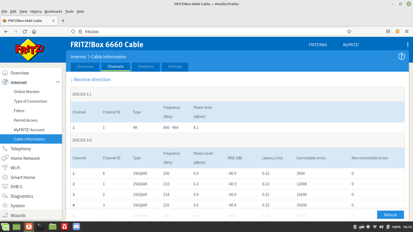Image resolution: width=413 pixels, height=232 pixels.
Task: Click frequency value 896 - 964
Action: click(x=171, y=128)
